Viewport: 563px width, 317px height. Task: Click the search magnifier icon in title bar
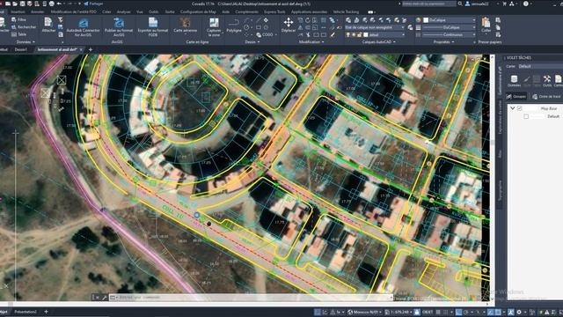(460, 4)
